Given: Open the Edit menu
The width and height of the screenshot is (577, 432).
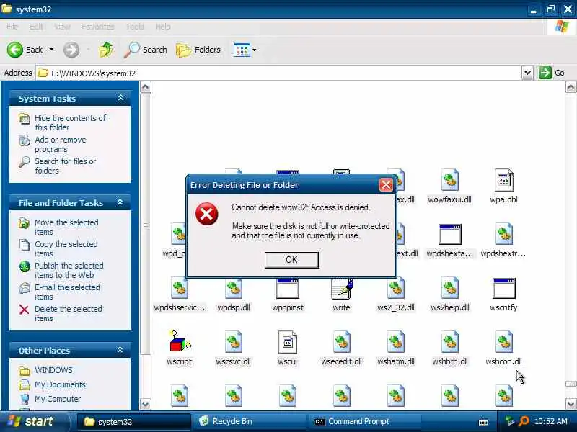Looking at the screenshot, I should pyautogui.click(x=36, y=27).
